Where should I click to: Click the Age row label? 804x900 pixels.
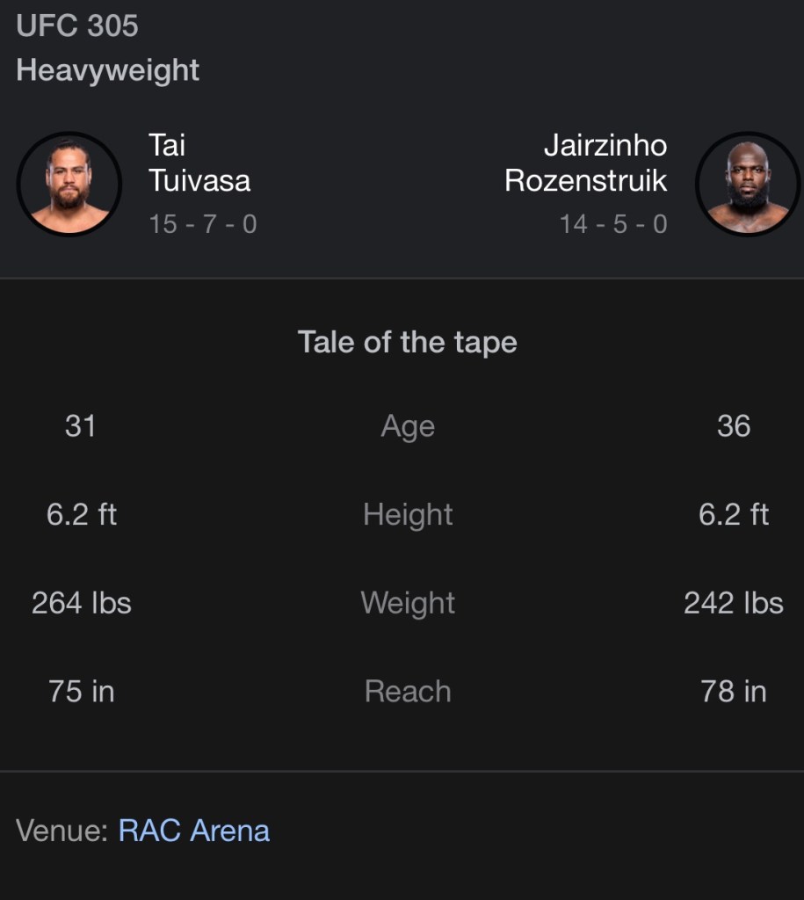(x=408, y=426)
